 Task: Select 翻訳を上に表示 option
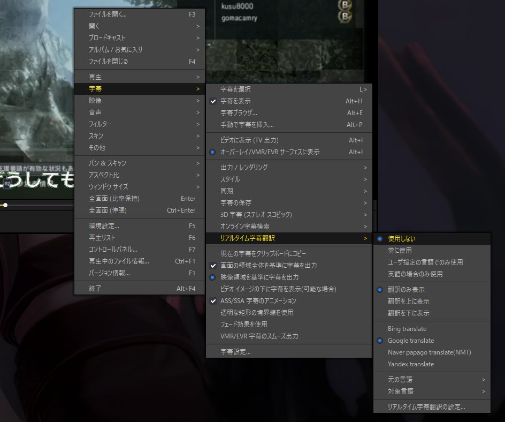pos(432,302)
